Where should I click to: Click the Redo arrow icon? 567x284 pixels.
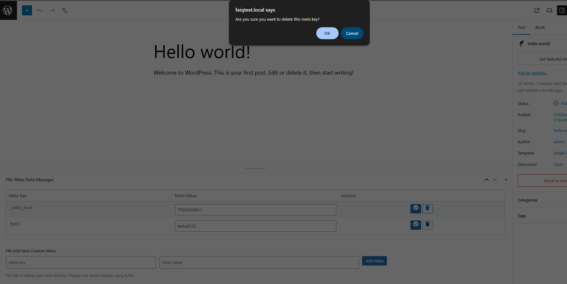[x=52, y=10]
